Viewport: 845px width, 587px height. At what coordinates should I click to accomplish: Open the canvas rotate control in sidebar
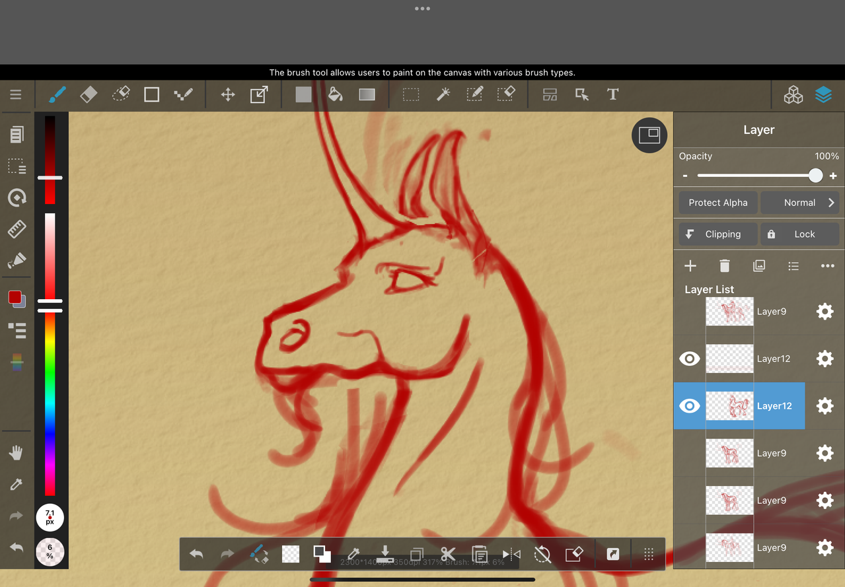(17, 197)
